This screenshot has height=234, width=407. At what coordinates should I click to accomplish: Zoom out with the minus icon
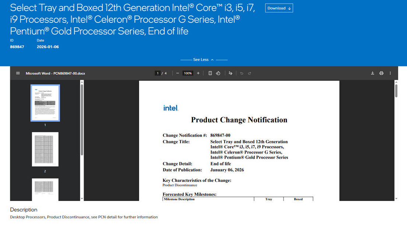(178, 73)
